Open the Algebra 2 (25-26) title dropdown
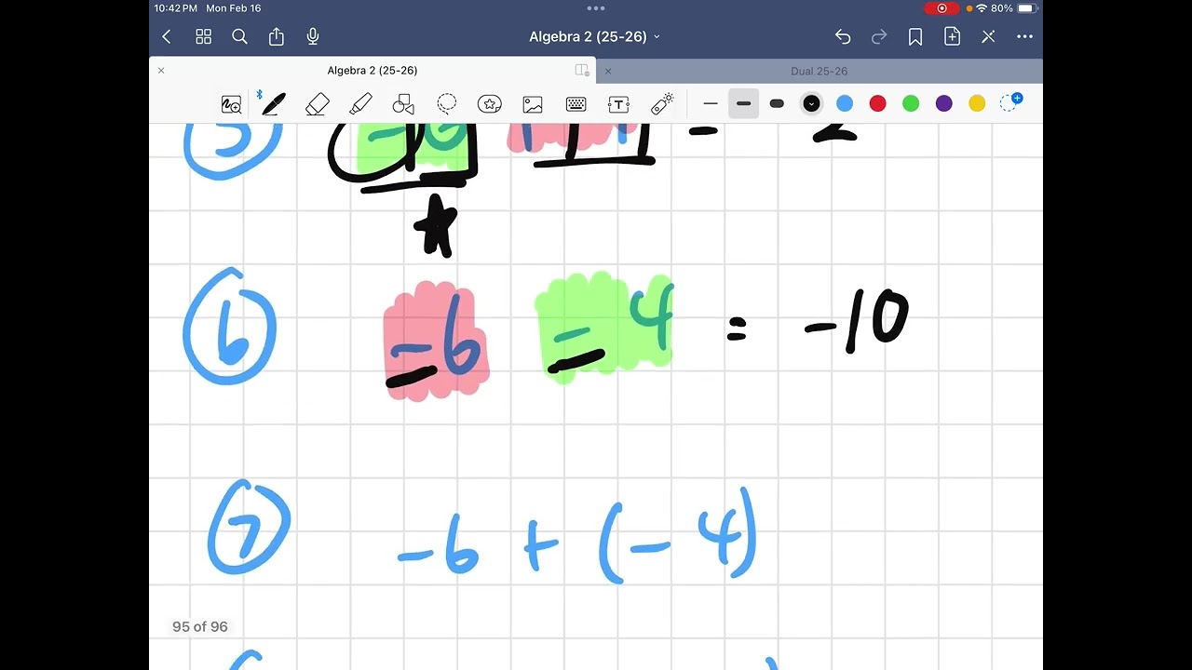Screen dimensions: 1192x670 [594, 37]
